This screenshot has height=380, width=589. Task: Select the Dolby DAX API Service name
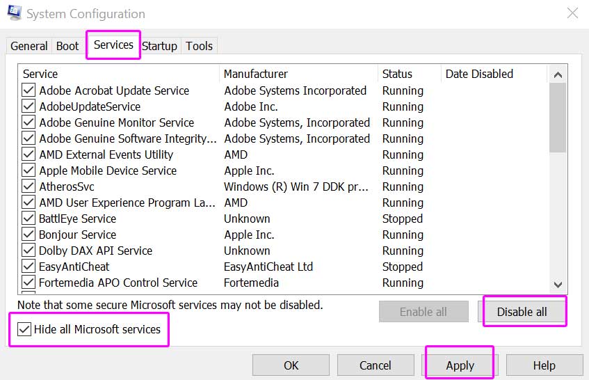[x=95, y=251]
